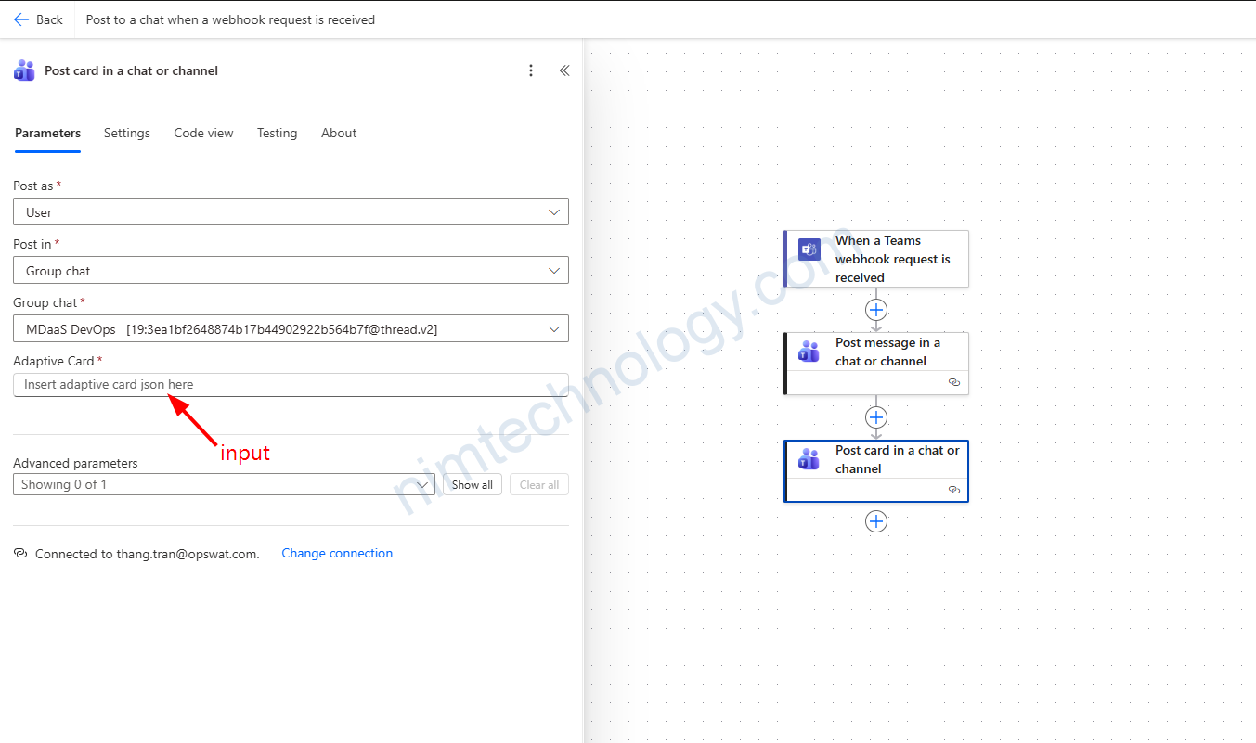Click the Back arrow icon
This screenshot has width=1256, height=743.
(x=21, y=19)
